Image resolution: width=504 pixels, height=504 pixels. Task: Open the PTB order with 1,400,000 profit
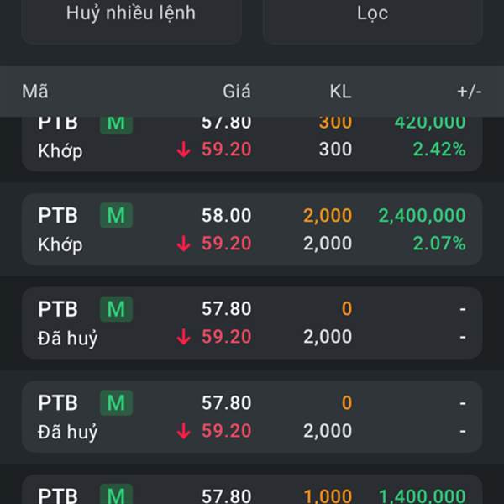[x=252, y=489]
